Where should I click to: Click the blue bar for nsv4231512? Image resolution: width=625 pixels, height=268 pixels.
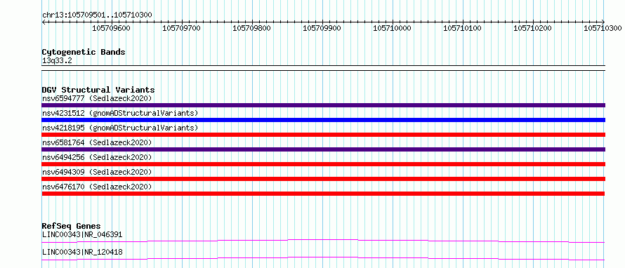pos(323,120)
